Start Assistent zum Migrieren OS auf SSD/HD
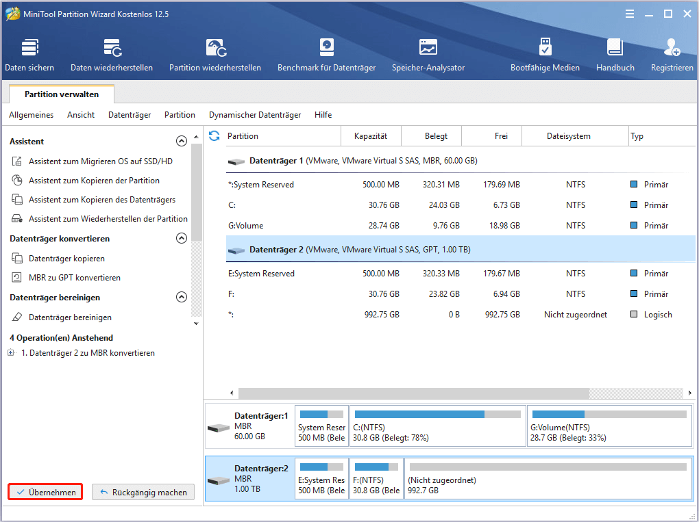The height and width of the screenshot is (522, 699). [x=100, y=161]
